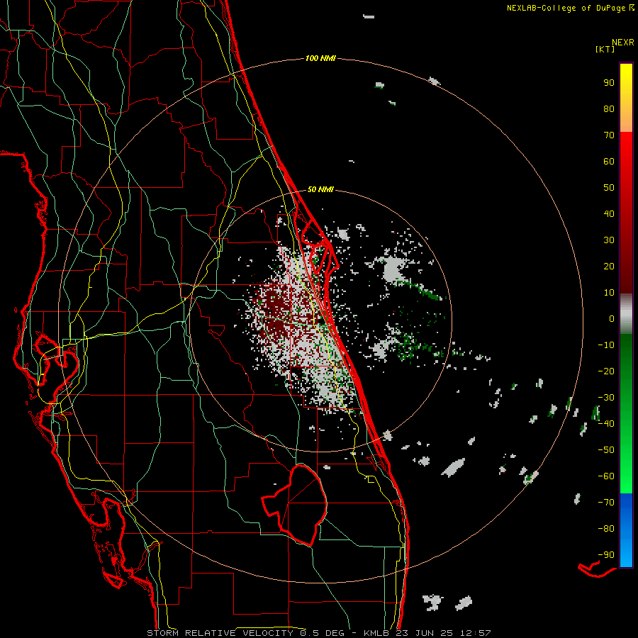Click the 90 value on velocity scale
The image size is (638, 638).
pyautogui.click(x=609, y=83)
